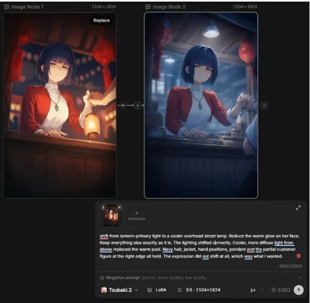This screenshot has width=310, height=303.
Task: Click the LoRA layers icon
Action: tap(150, 290)
